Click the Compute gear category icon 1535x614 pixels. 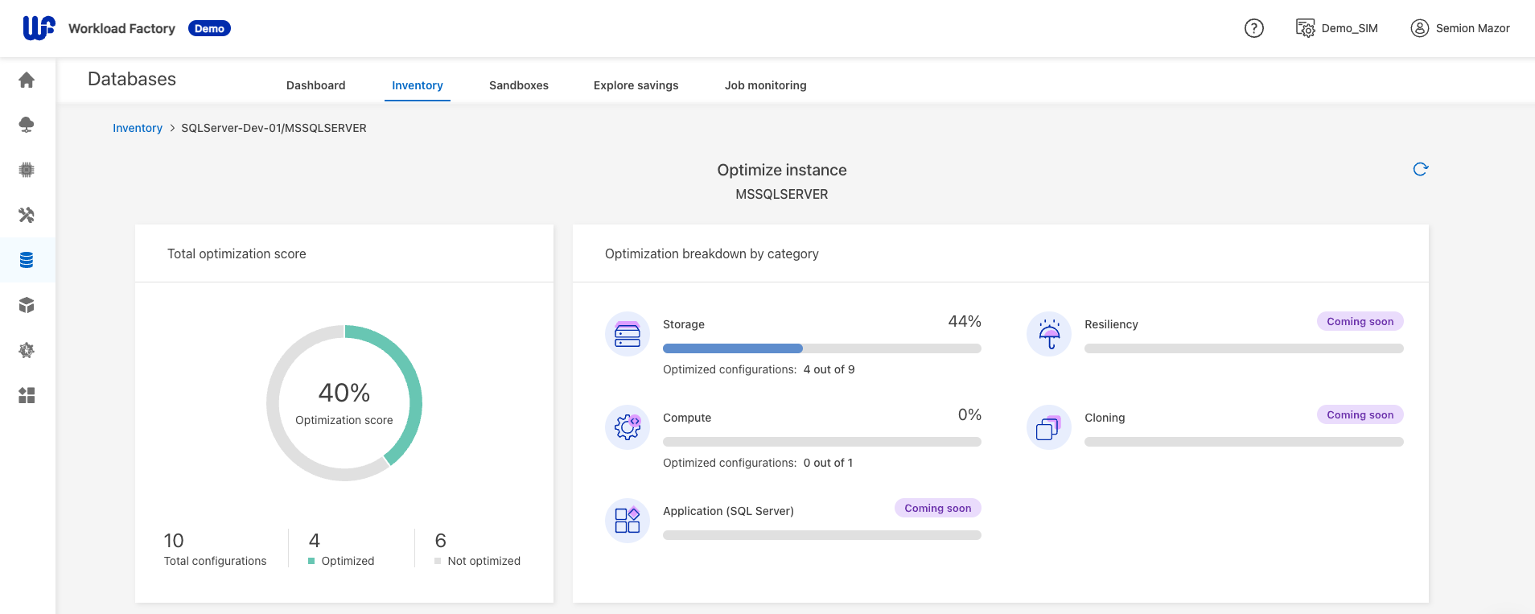[x=628, y=427]
